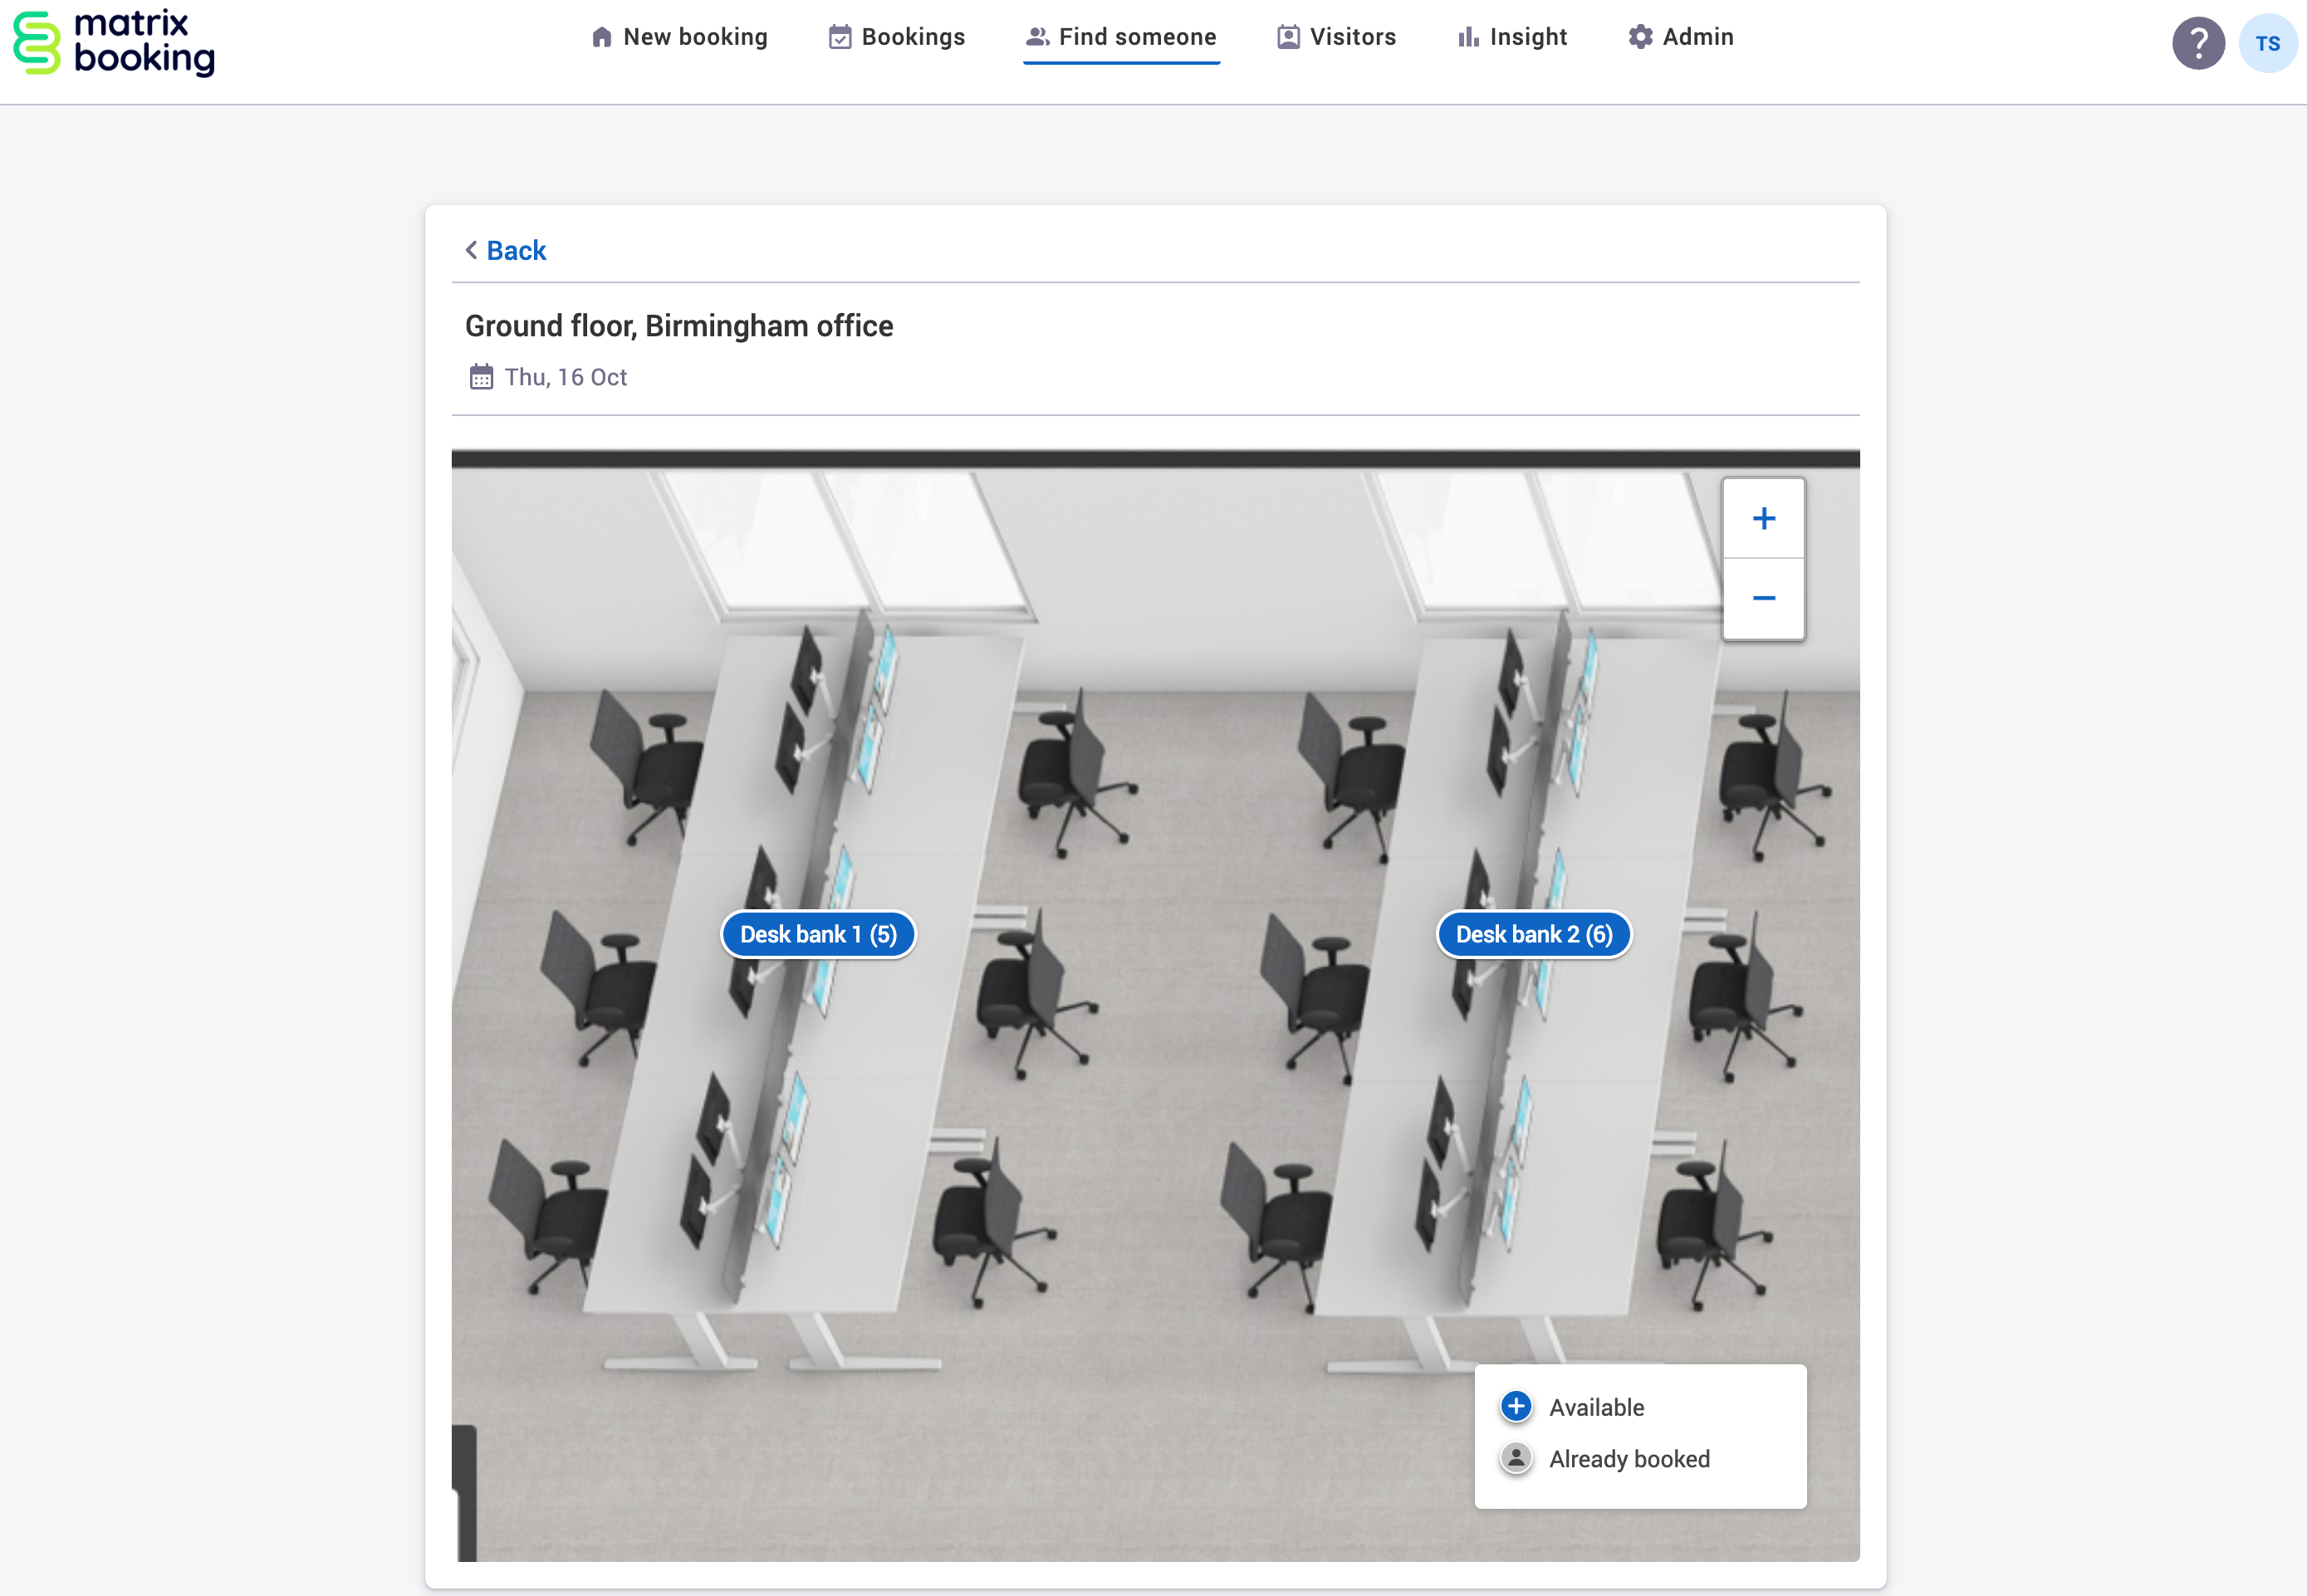Image resolution: width=2307 pixels, height=1596 pixels.
Task: Expand Desk bank 1 (5) marker
Action: pyautogui.click(x=818, y=934)
